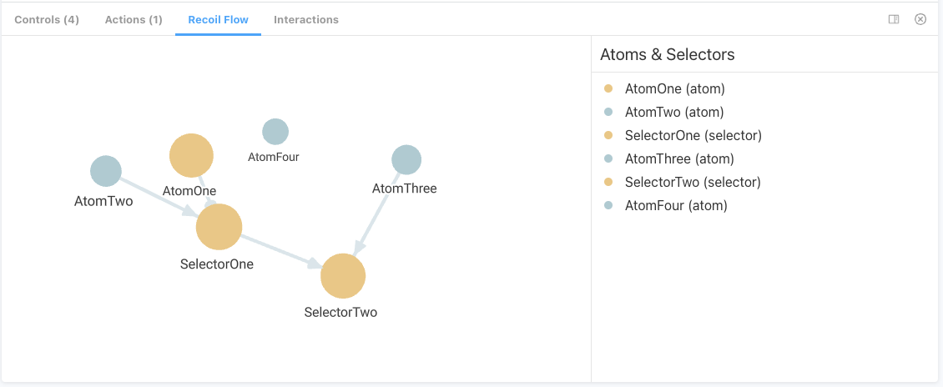Toggle the panel orientation icon
Image resolution: width=943 pixels, height=387 pixels.
894,19
